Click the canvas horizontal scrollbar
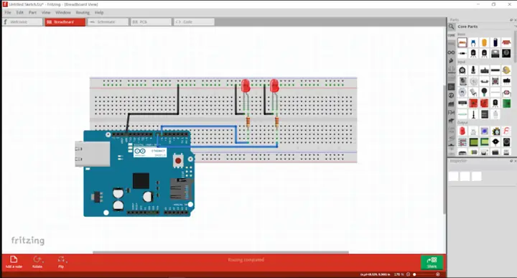The width and height of the screenshot is (517, 278). point(220,252)
